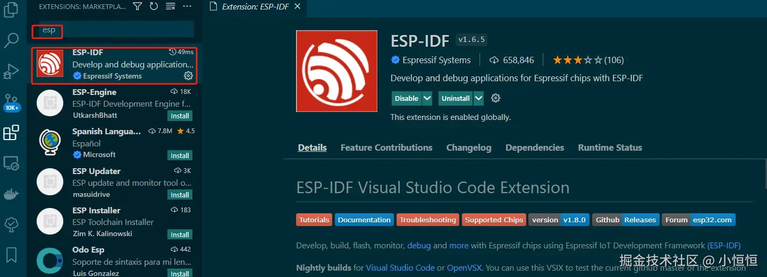This screenshot has height=277, width=767.
Task: Open the Extensions view icon
Action: (x=11, y=133)
